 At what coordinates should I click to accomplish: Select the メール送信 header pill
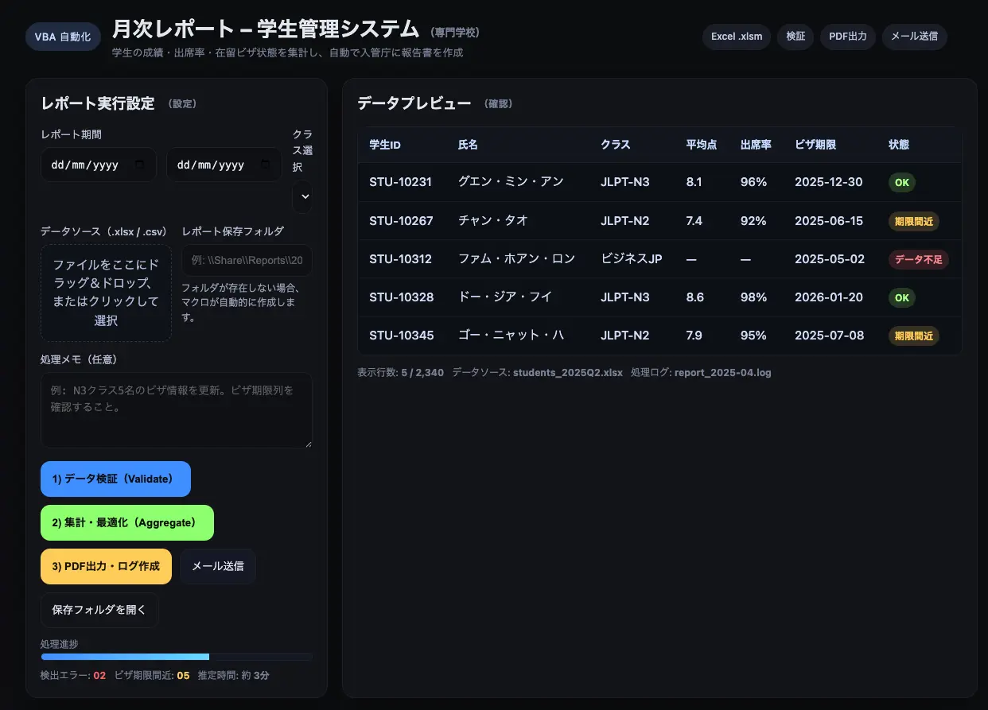pyautogui.click(x=914, y=37)
